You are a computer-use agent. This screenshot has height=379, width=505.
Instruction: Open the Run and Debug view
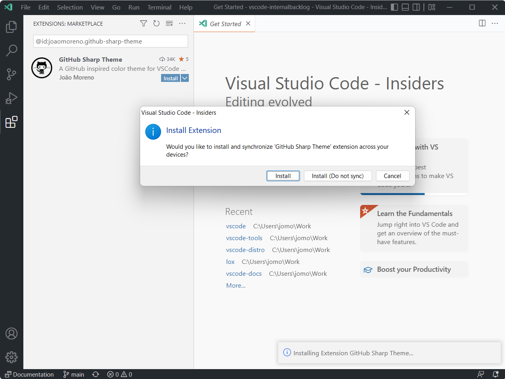[x=11, y=98]
